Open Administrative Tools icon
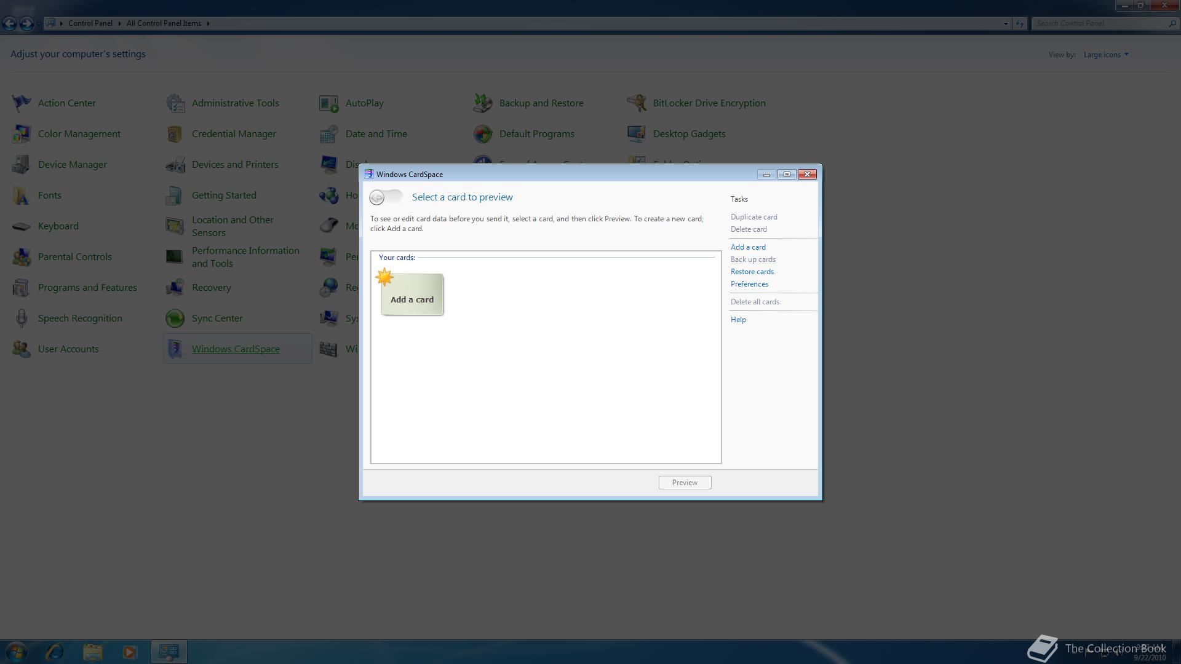Image resolution: width=1181 pixels, height=664 pixels. tap(175, 103)
